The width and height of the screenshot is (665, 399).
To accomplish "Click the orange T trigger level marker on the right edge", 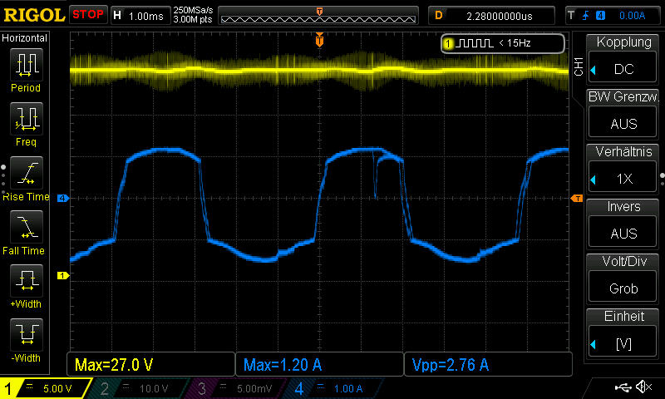I will pos(577,198).
